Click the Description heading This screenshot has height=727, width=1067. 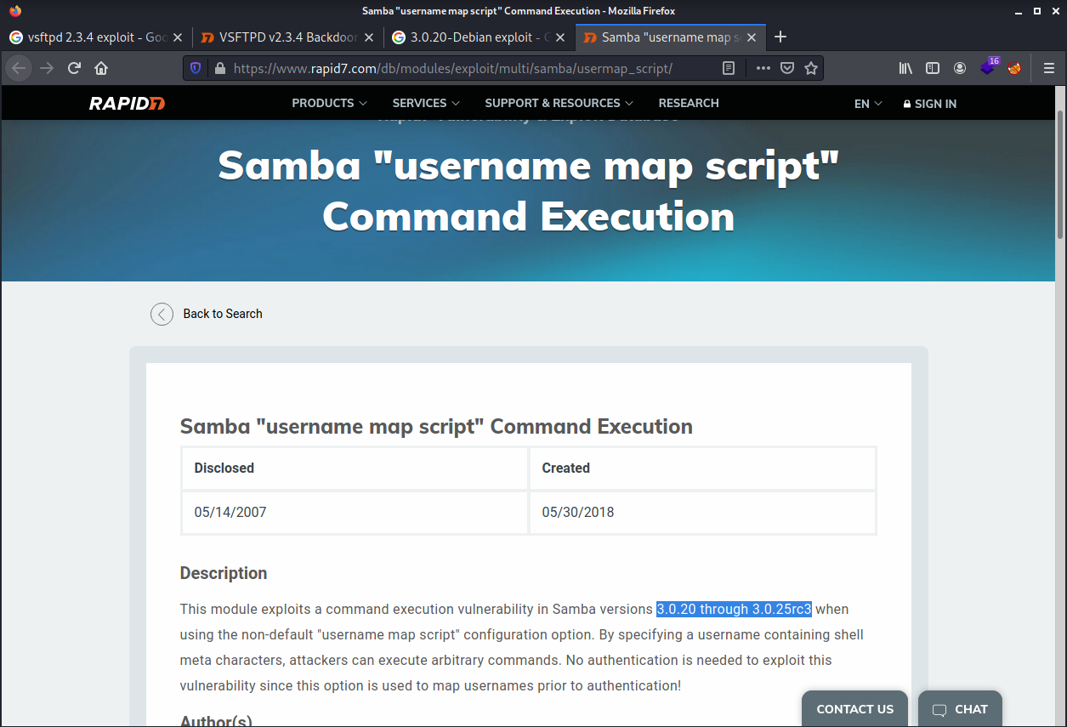pyautogui.click(x=224, y=573)
